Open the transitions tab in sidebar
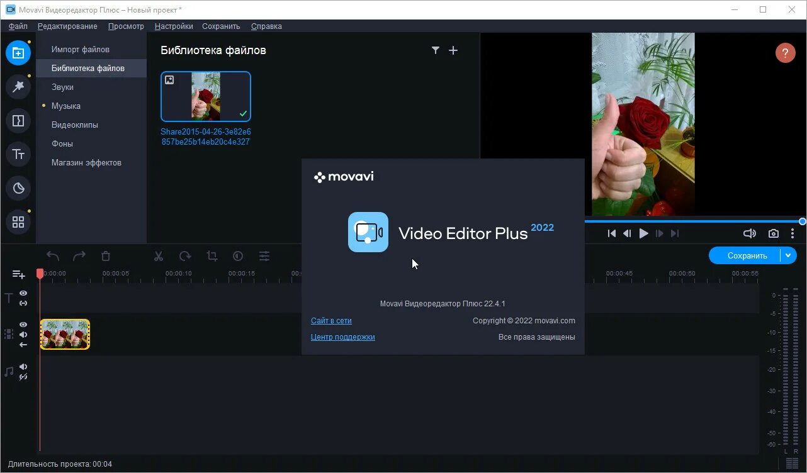The width and height of the screenshot is (807, 473). coord(18,121)
